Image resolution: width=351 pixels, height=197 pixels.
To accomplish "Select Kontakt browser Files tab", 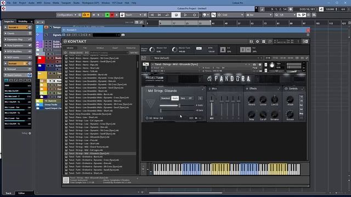I will (x=85, y=48).
